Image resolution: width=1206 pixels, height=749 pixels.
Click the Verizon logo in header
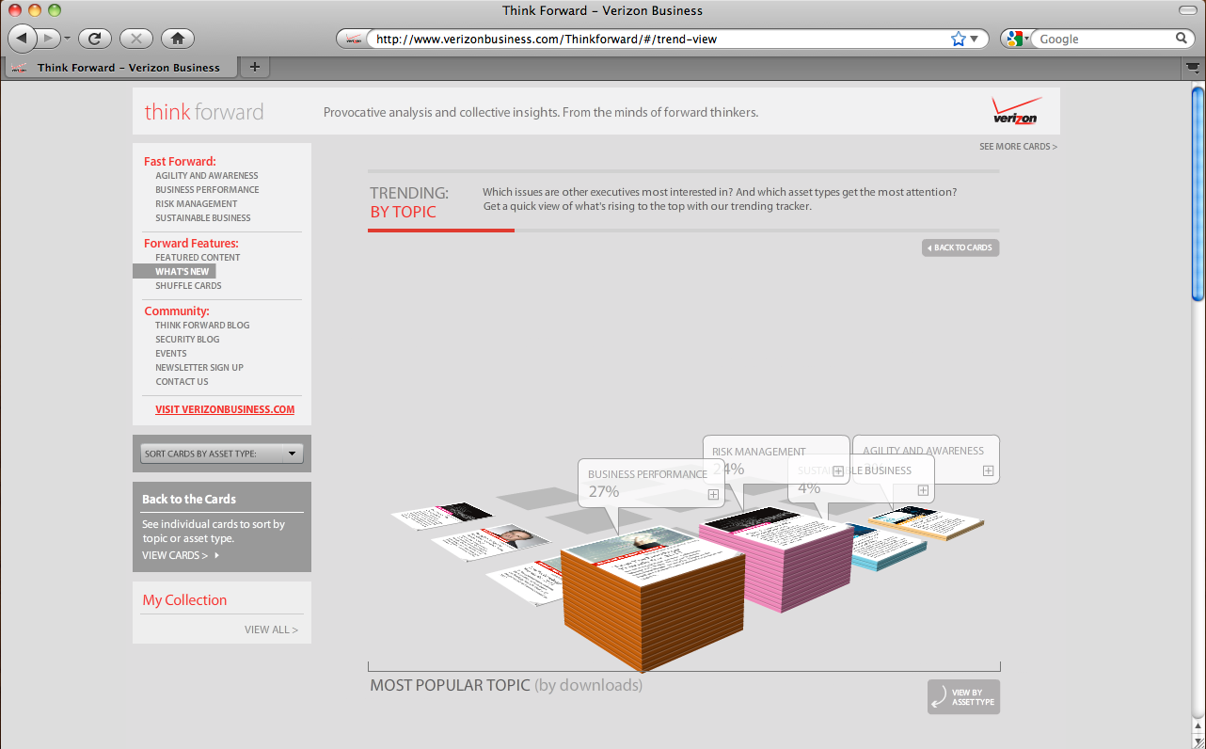point(1016,110)
